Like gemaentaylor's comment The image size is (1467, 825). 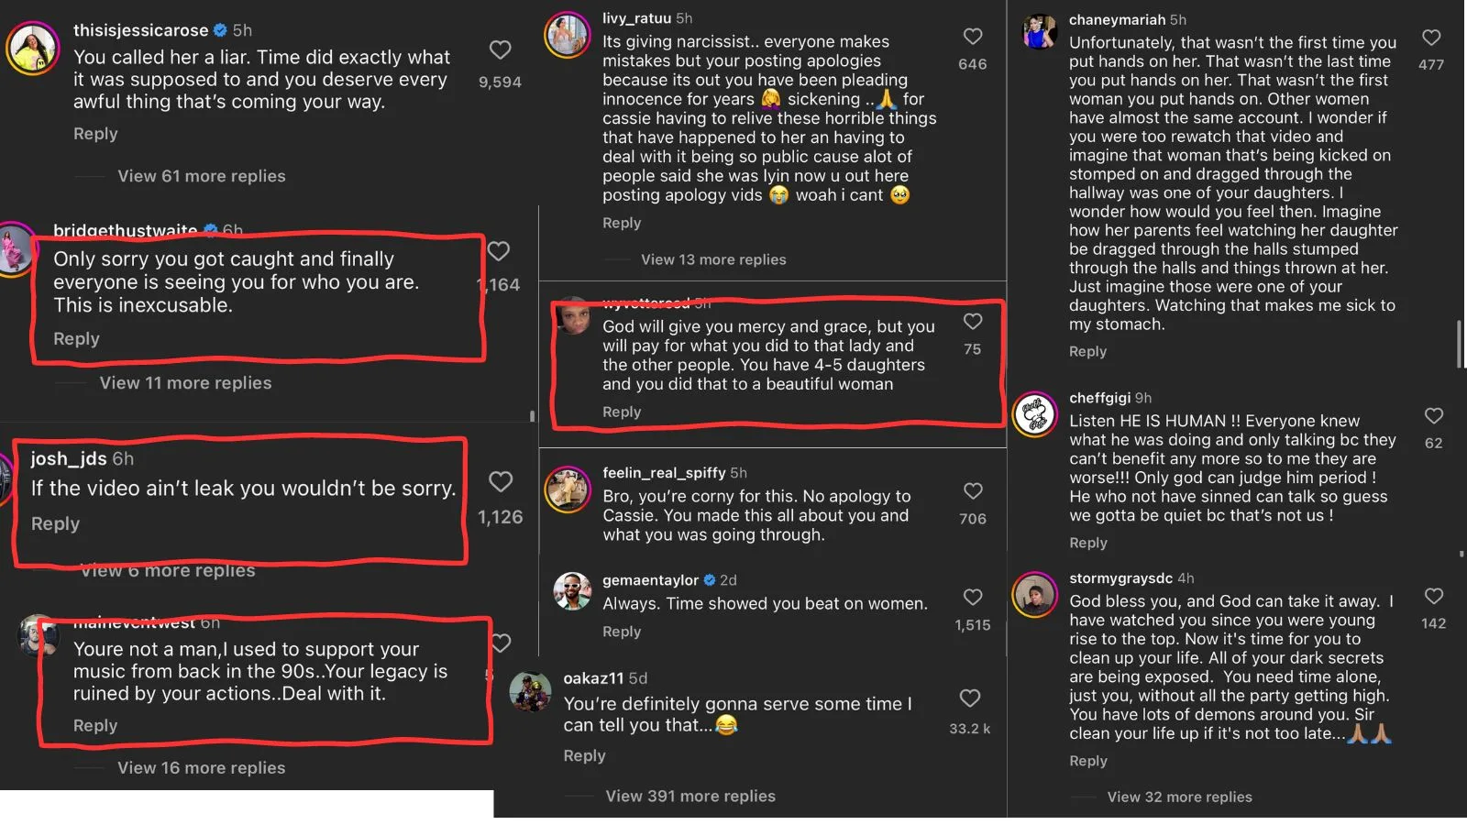pos(973,598)
